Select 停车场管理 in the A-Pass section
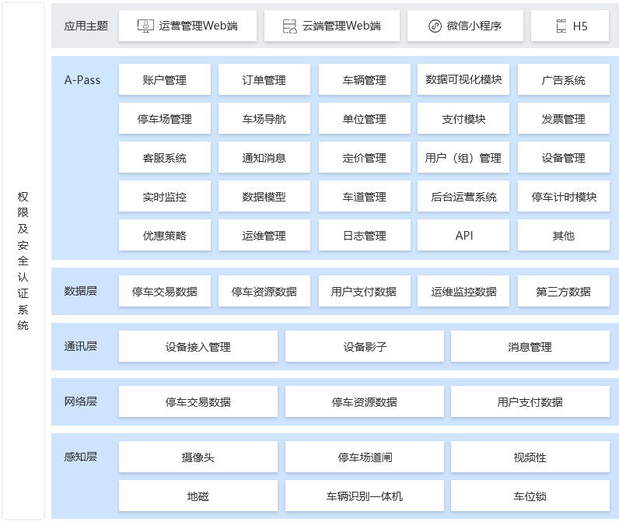The height and width of the screenshot is (522, 619). coord(165,119)
